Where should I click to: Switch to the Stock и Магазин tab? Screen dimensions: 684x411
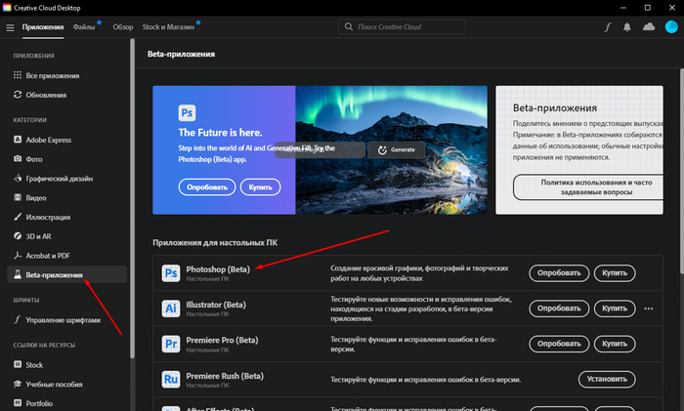point(168,27)
